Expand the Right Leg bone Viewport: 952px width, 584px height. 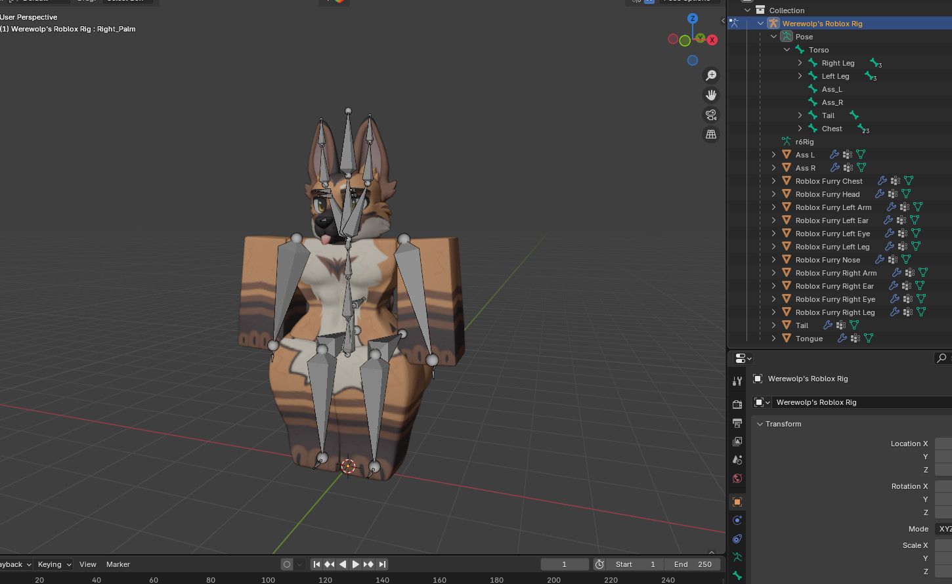(800, 63)
